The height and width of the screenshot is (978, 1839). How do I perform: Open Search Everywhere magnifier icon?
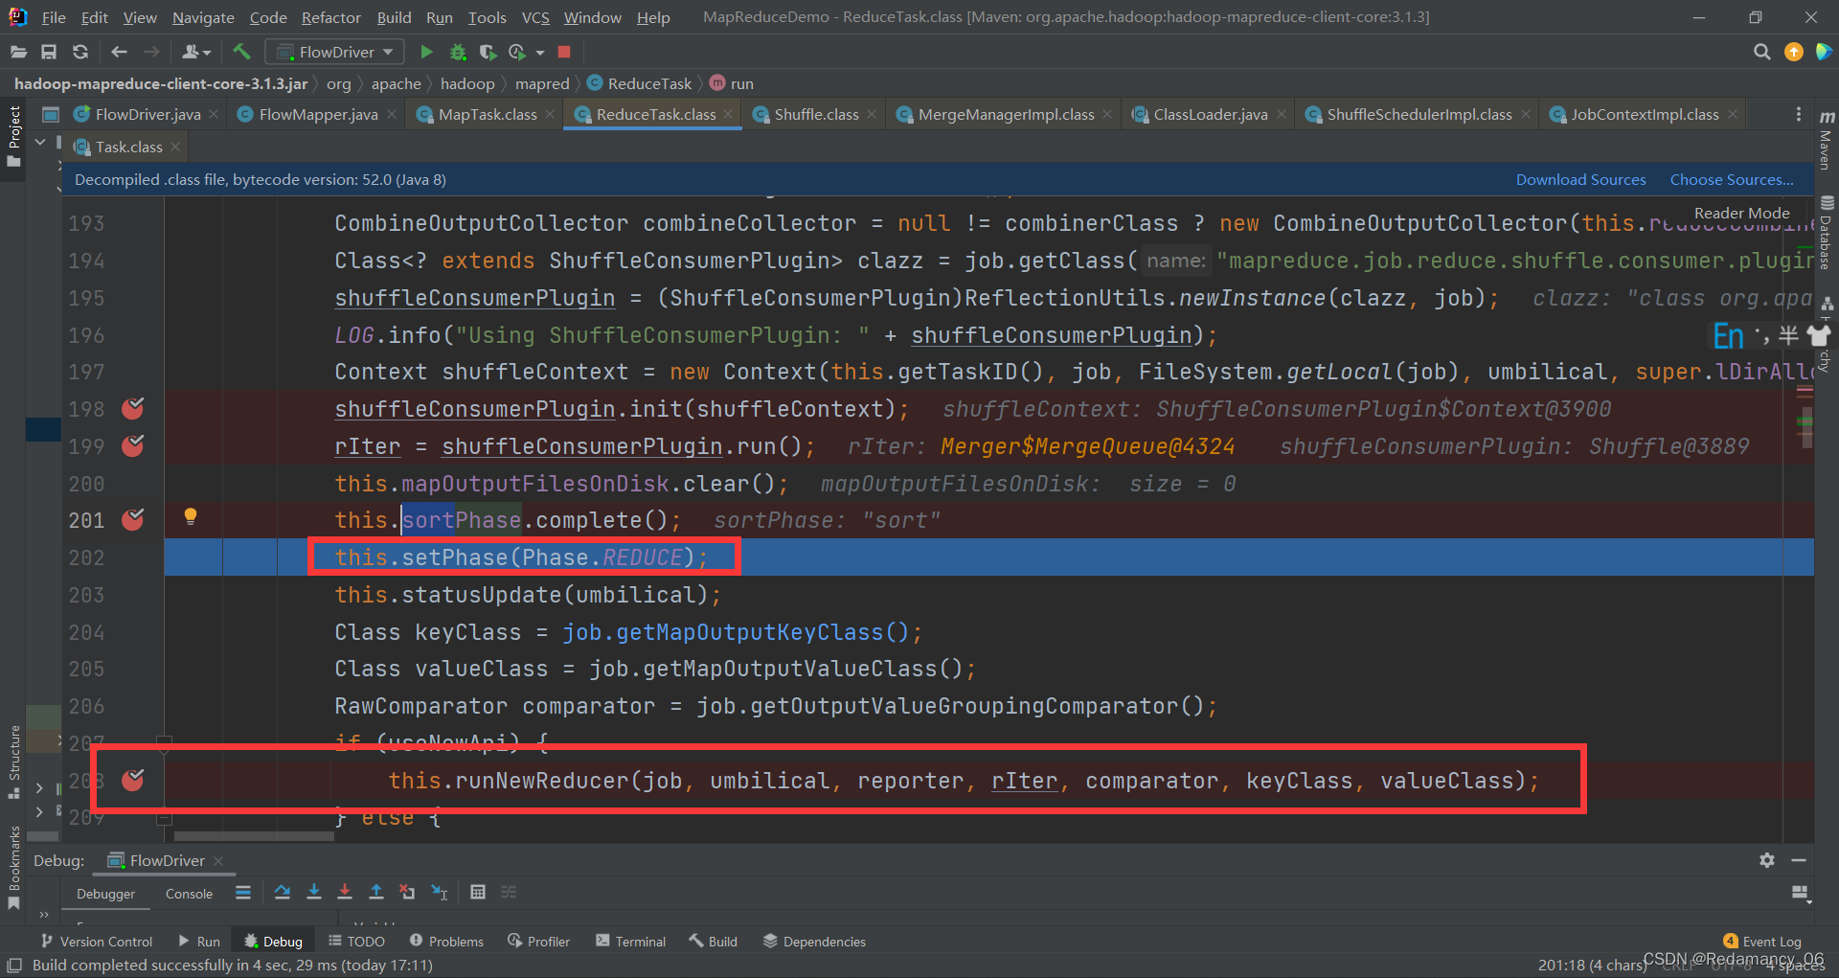coord(1761,52)
